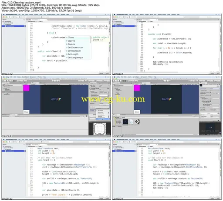Clear button in Unity frame with Console panel
Image resolution: width=223 pixels, height=201 pixels.
(26, 112)
